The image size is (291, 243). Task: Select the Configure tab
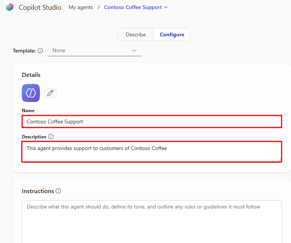coord(172,34)
